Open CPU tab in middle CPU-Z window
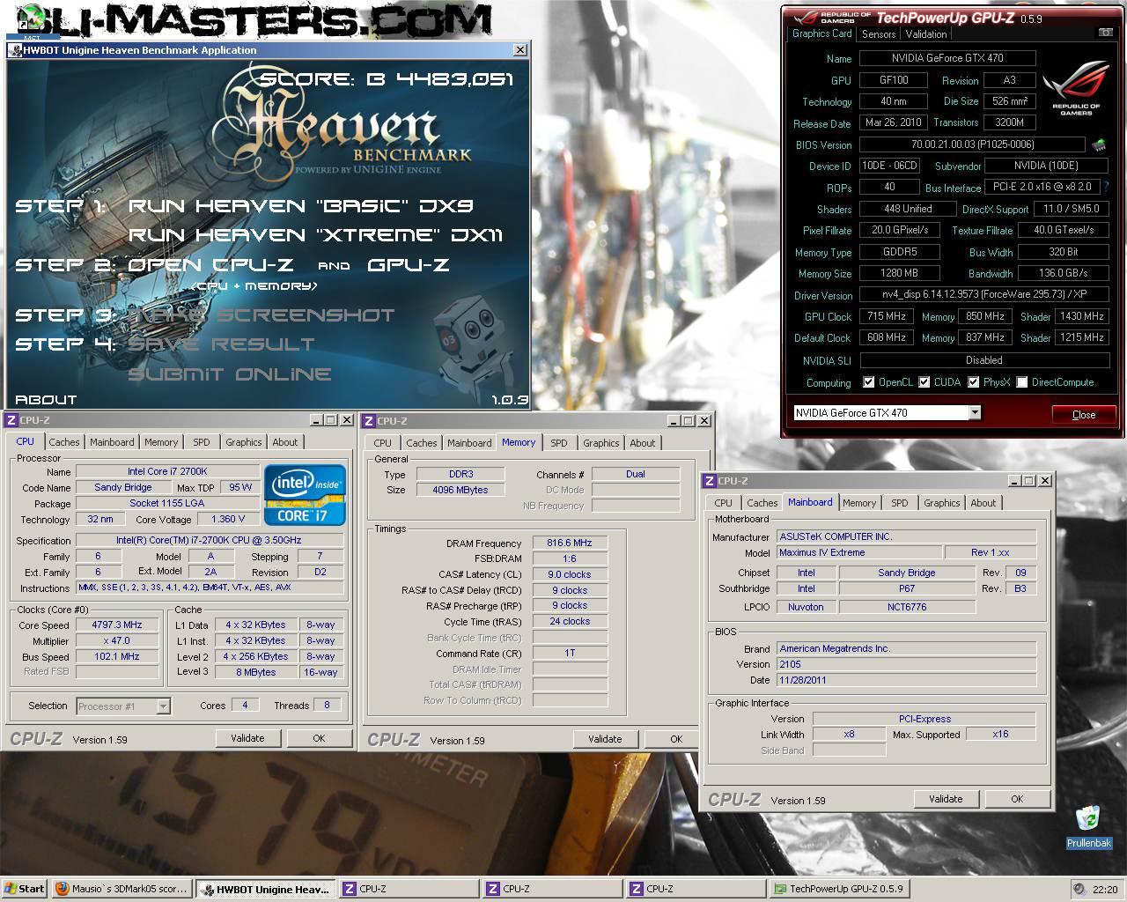This screenshot has width=1127, height=902. pos(382,443)
